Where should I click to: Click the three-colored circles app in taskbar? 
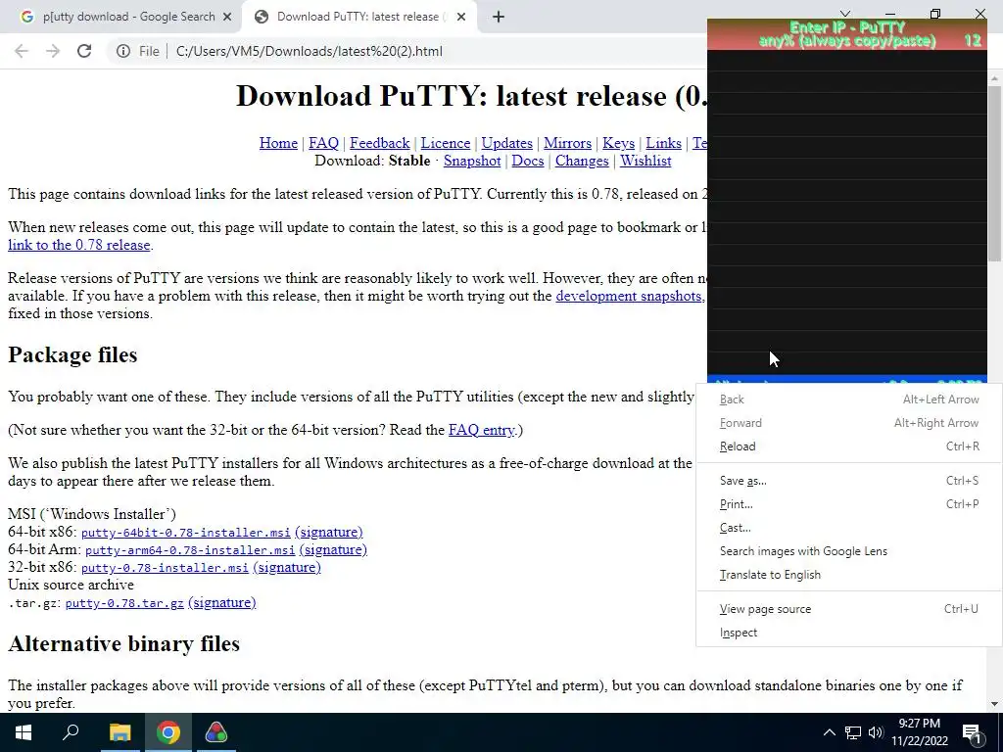point(216,732)
